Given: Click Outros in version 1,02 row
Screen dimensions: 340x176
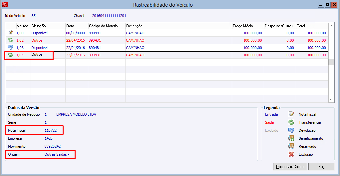Looking at the screenshot, I should (37, 40).
